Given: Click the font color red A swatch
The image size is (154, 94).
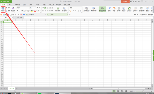Looking at the screenshot, I should pyautogui.click(x=35, y=11).
